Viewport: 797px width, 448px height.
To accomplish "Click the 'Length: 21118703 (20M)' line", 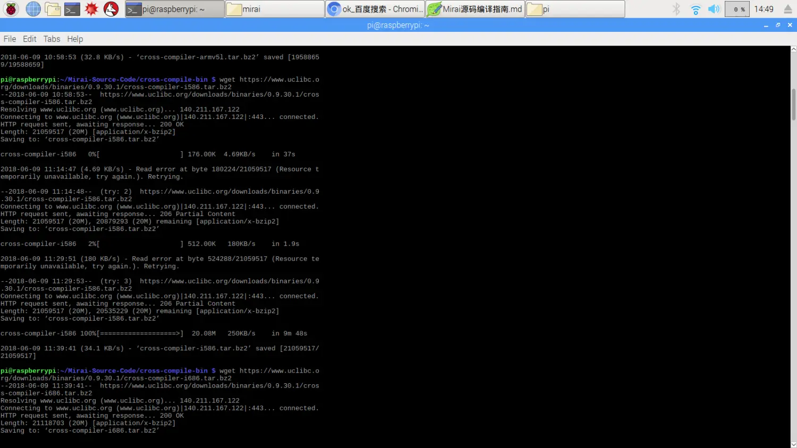I will (88, 423).
